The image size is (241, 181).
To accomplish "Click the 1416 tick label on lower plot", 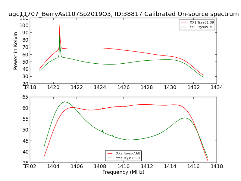I will (x=193, y=167).
